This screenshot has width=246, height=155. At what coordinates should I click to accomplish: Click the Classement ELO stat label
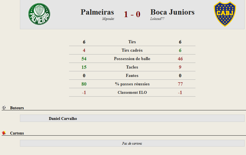(x=132, y=92)
